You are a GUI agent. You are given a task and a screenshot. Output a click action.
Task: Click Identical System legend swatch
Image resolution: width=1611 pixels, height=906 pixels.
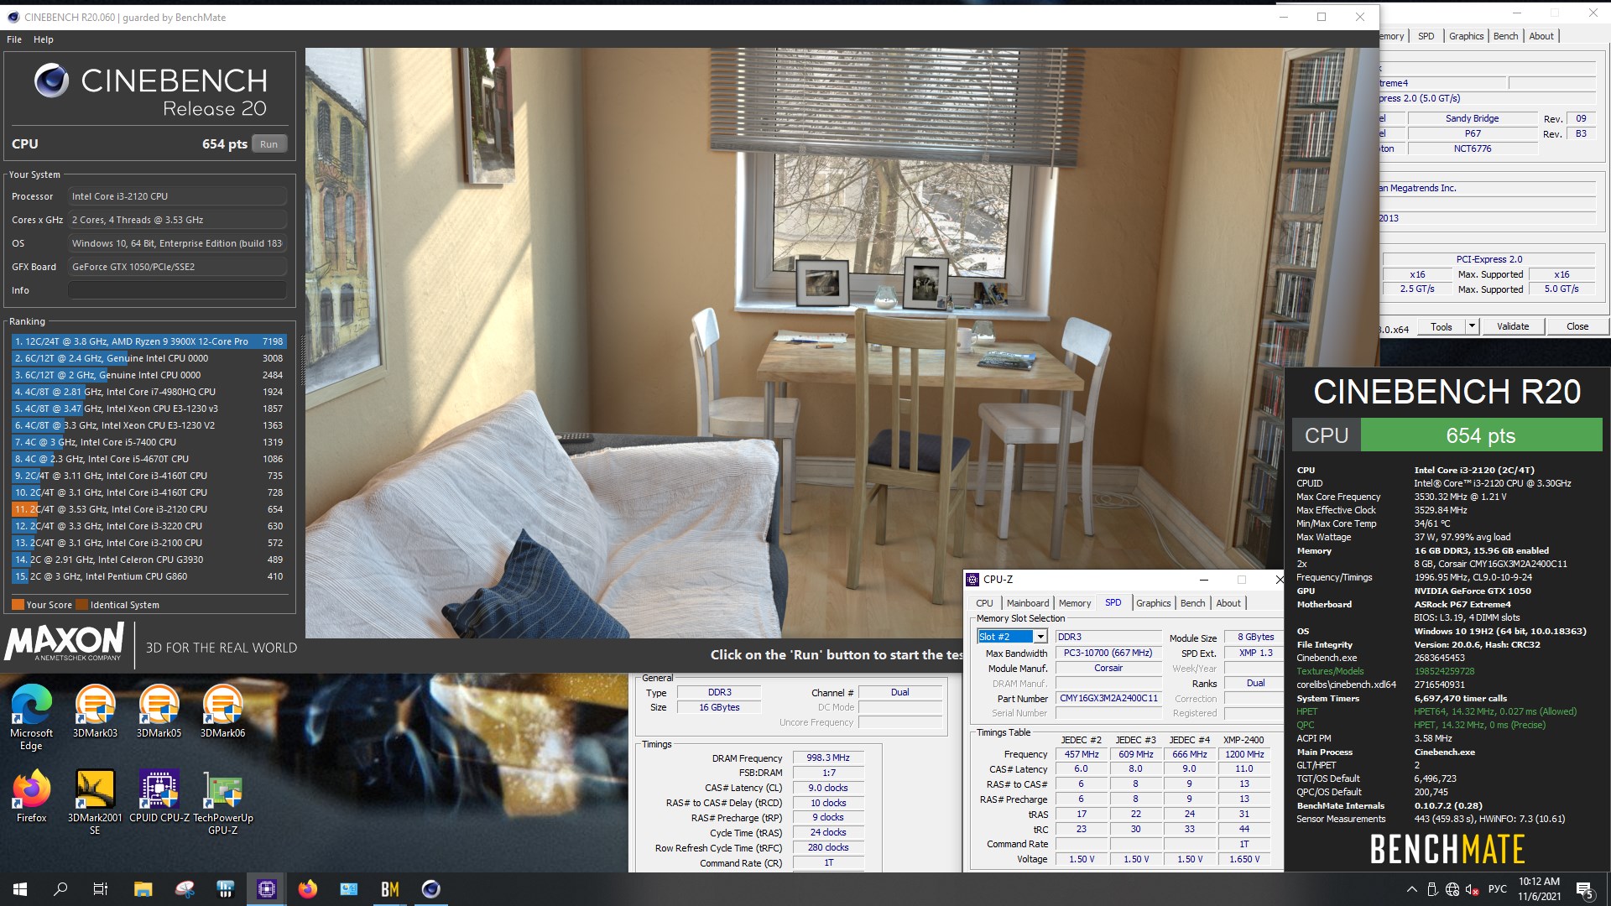click(81, 605)
